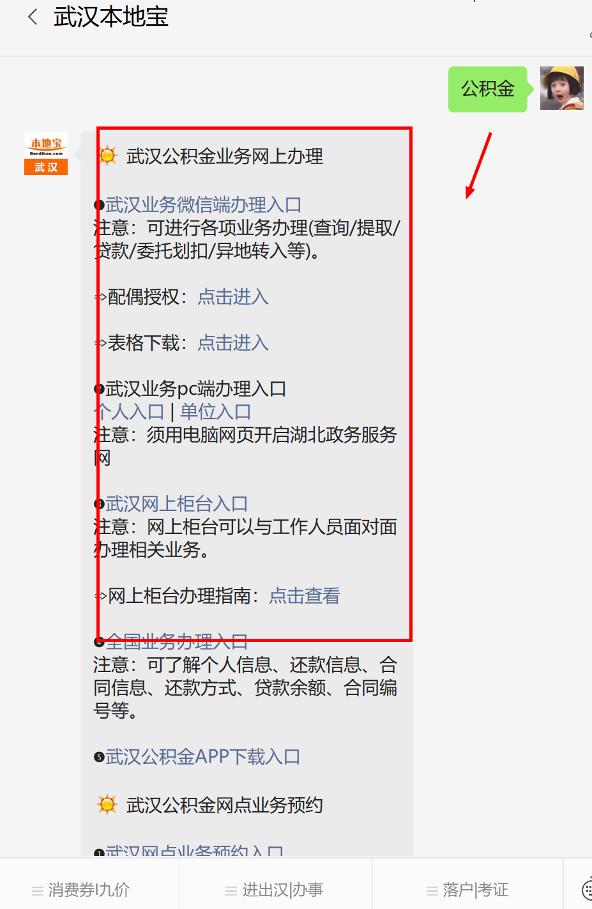Tap the keyboard switch icon at bottom right
This screenshot has width=592, height=909.
(587, 890)
